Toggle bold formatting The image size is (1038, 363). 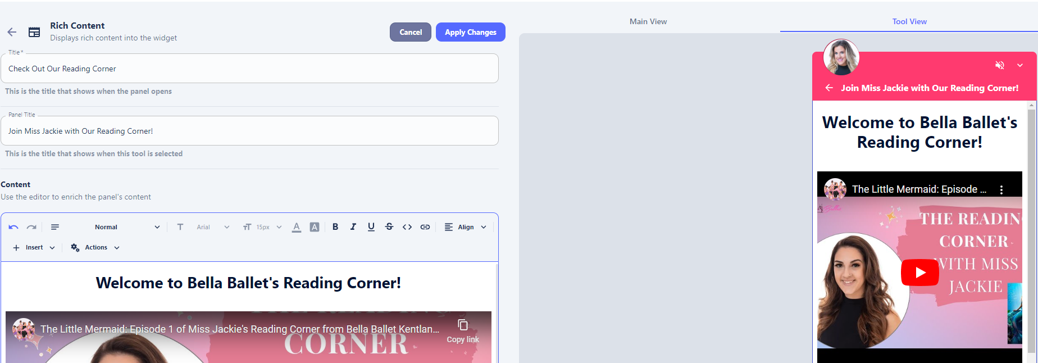coord(335,227)
